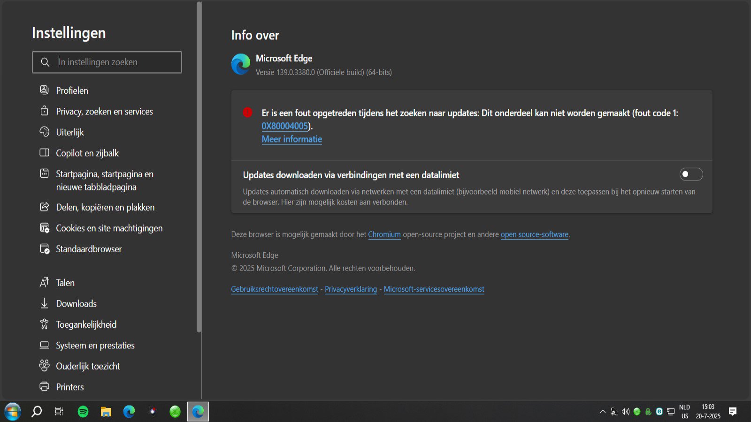Focus the In instellingen zoeken field
Screen dimensions: 751x422
tap(107, 62)
